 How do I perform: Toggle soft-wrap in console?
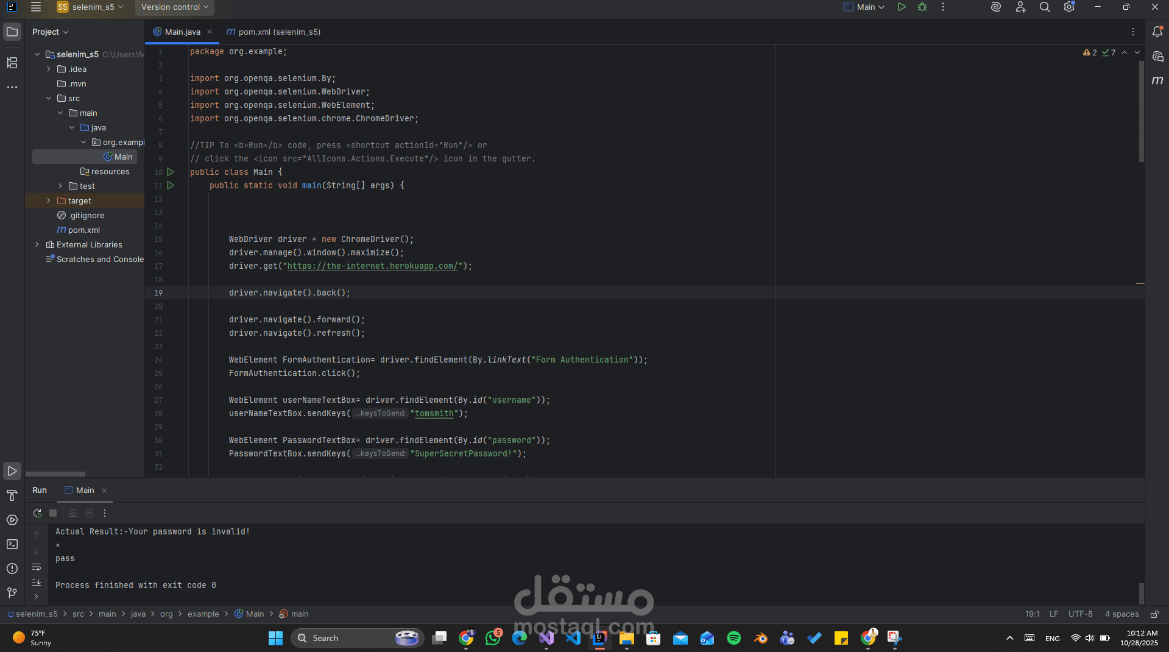pyautogui.click(x=37, y=567)
